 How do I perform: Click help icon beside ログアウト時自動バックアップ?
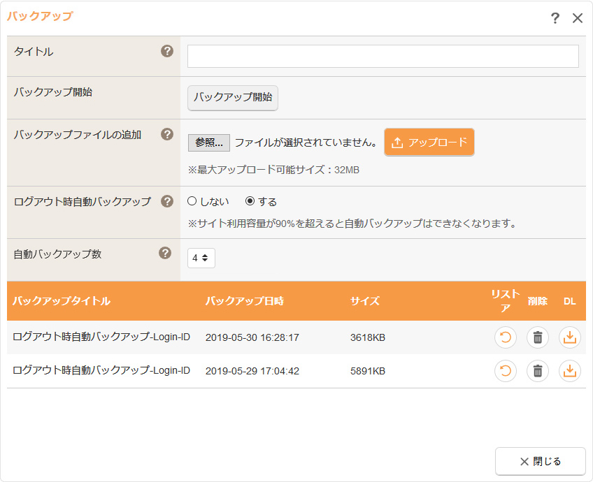coord(167,201)
